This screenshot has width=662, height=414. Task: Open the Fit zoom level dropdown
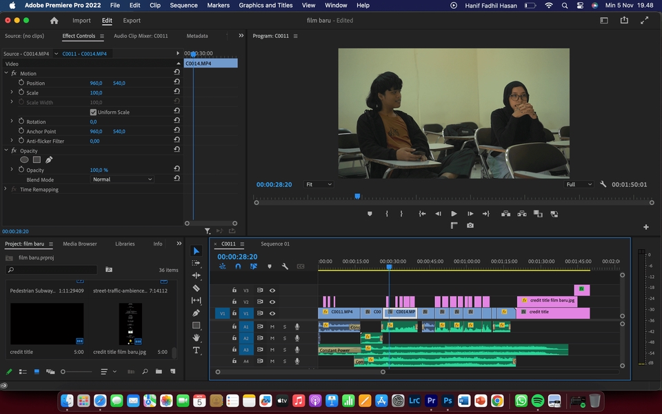click(319, 185)
